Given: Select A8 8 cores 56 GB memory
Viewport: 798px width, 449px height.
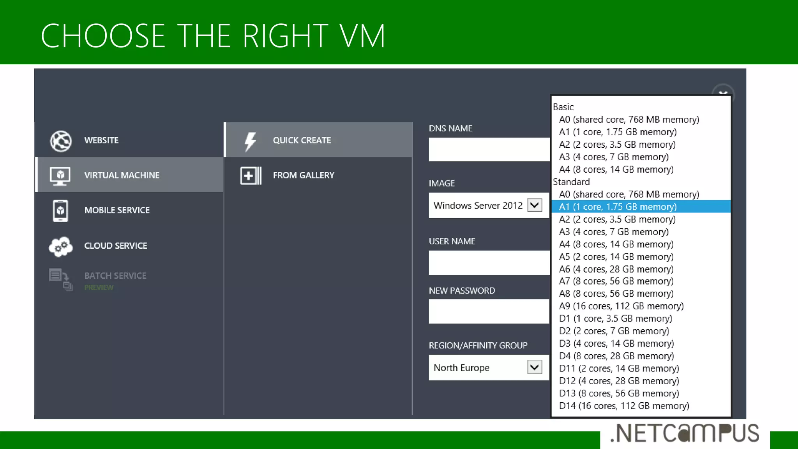Looking at the screenshot, I should (x=641, y=293).
